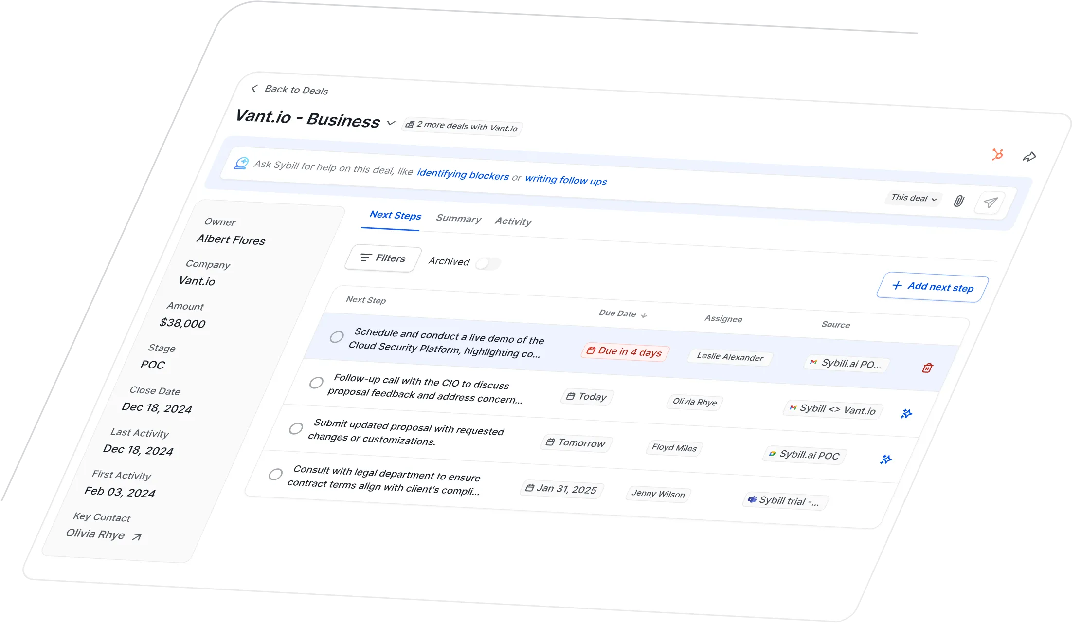The height and width of the screenshot is (626, 1081).
Task: Attach a file with paperclip icon
Action: pyautogui.click(x=959, y=201)
